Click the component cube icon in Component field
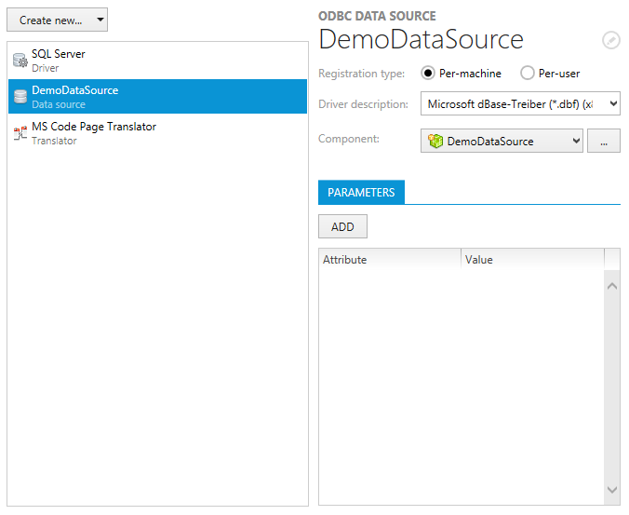The width and height of the screenshot is (629, 515). (435, 142)
